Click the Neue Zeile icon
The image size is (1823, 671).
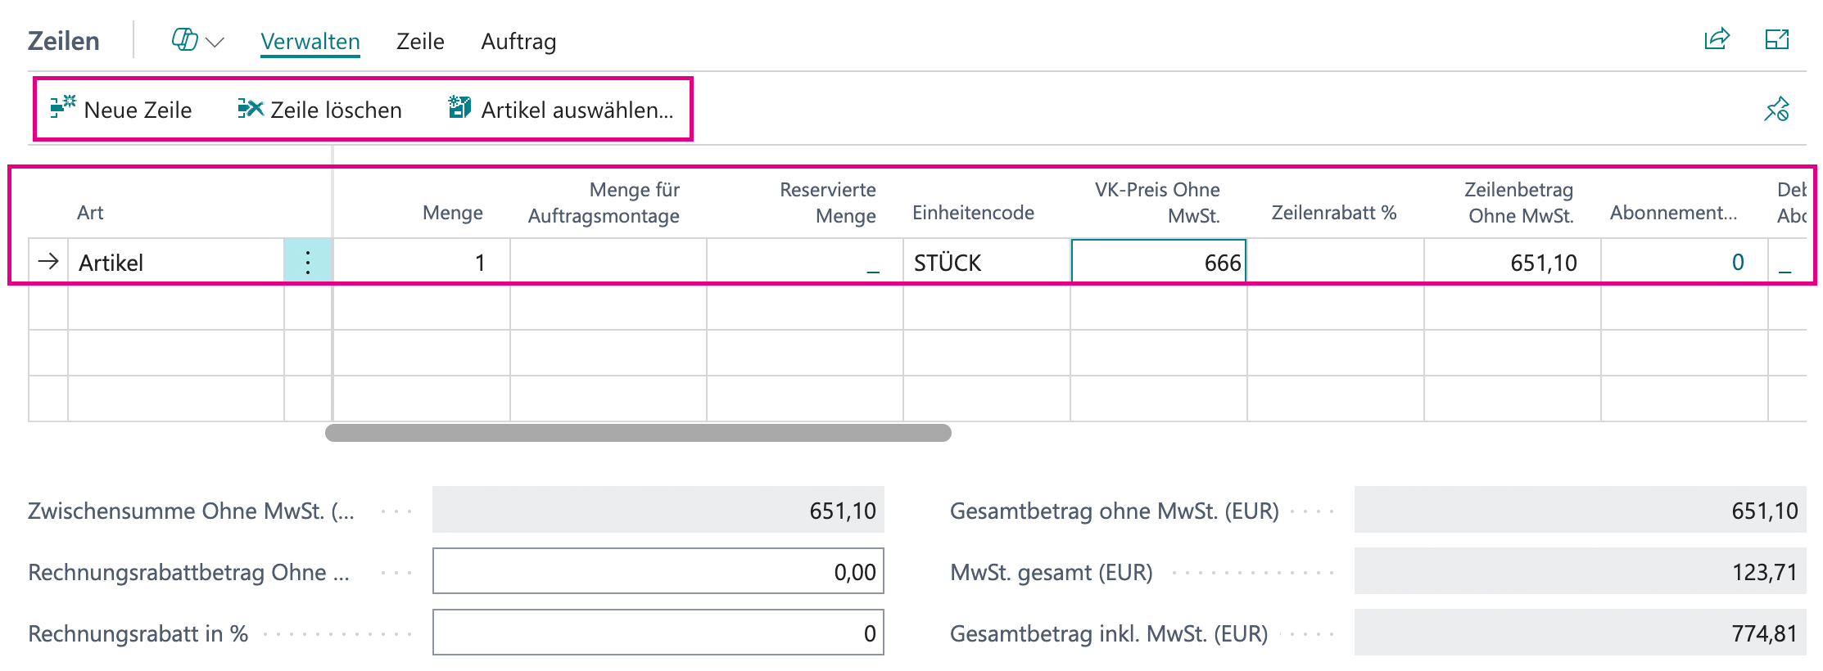click(x=63, y=107)
